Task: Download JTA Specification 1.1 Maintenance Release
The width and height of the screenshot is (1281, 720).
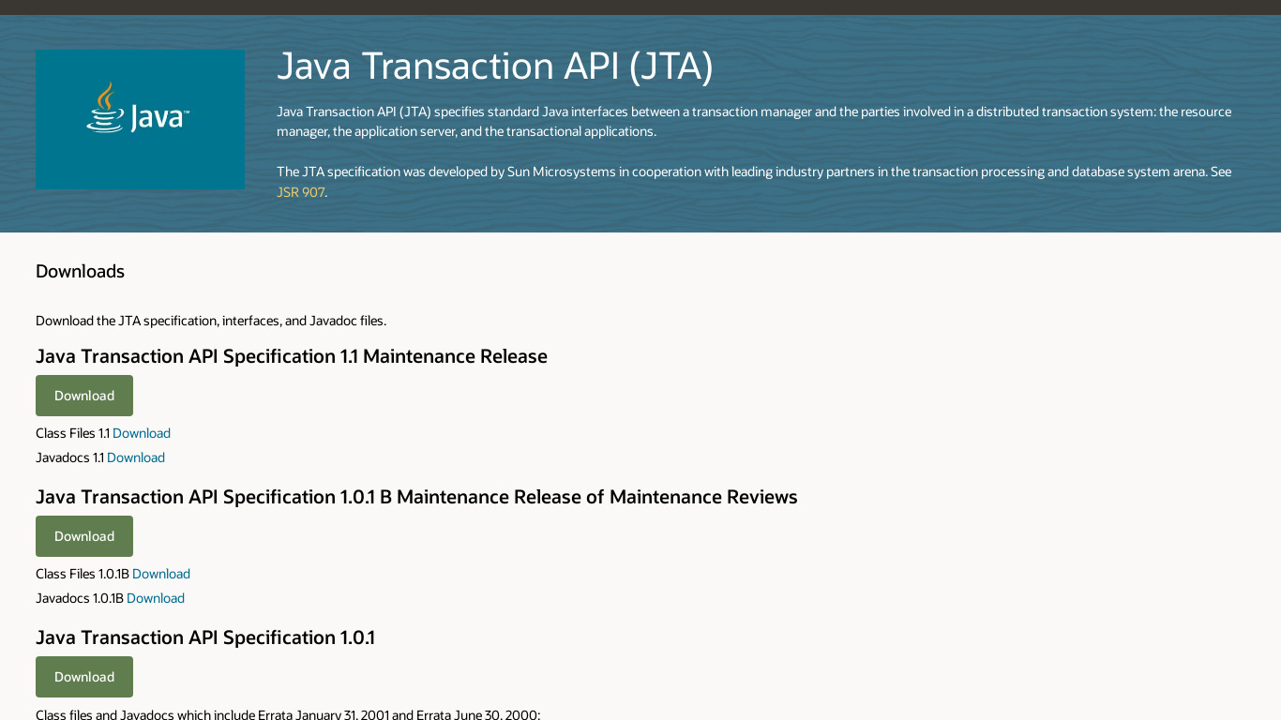Action: pyautogui.click(x=84, y=396)
